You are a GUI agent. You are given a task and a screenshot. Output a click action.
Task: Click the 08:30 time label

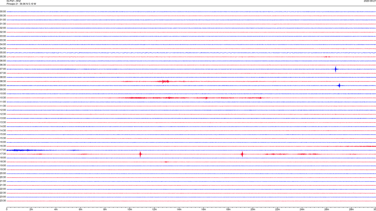click(x=3, y=81)
